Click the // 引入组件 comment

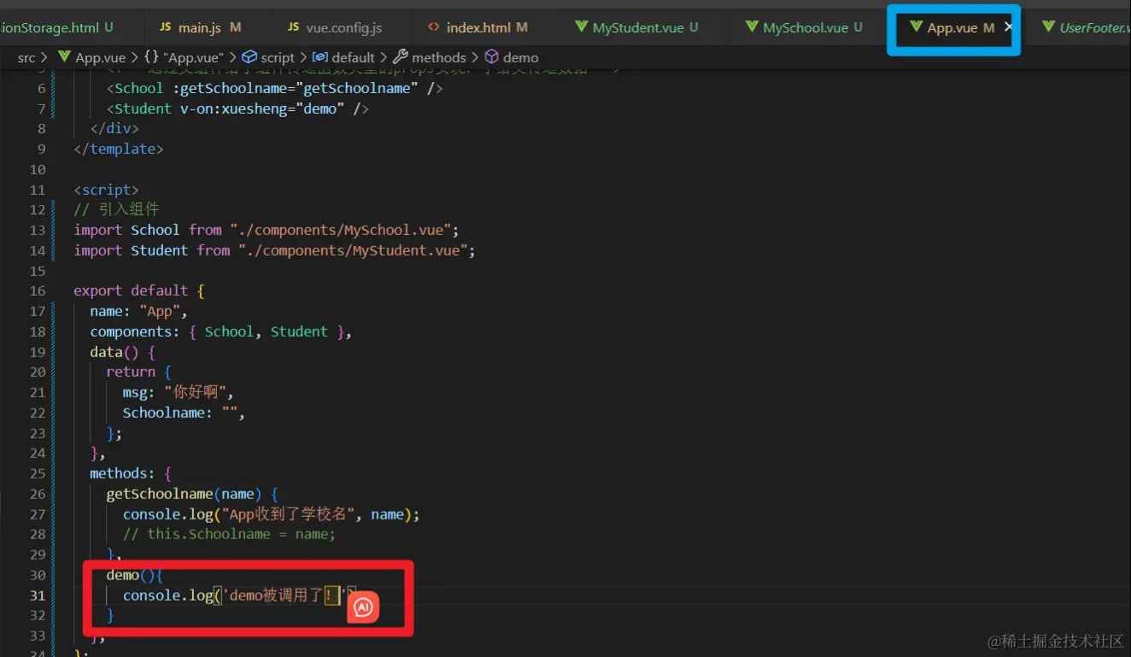(x=116, y=209)
